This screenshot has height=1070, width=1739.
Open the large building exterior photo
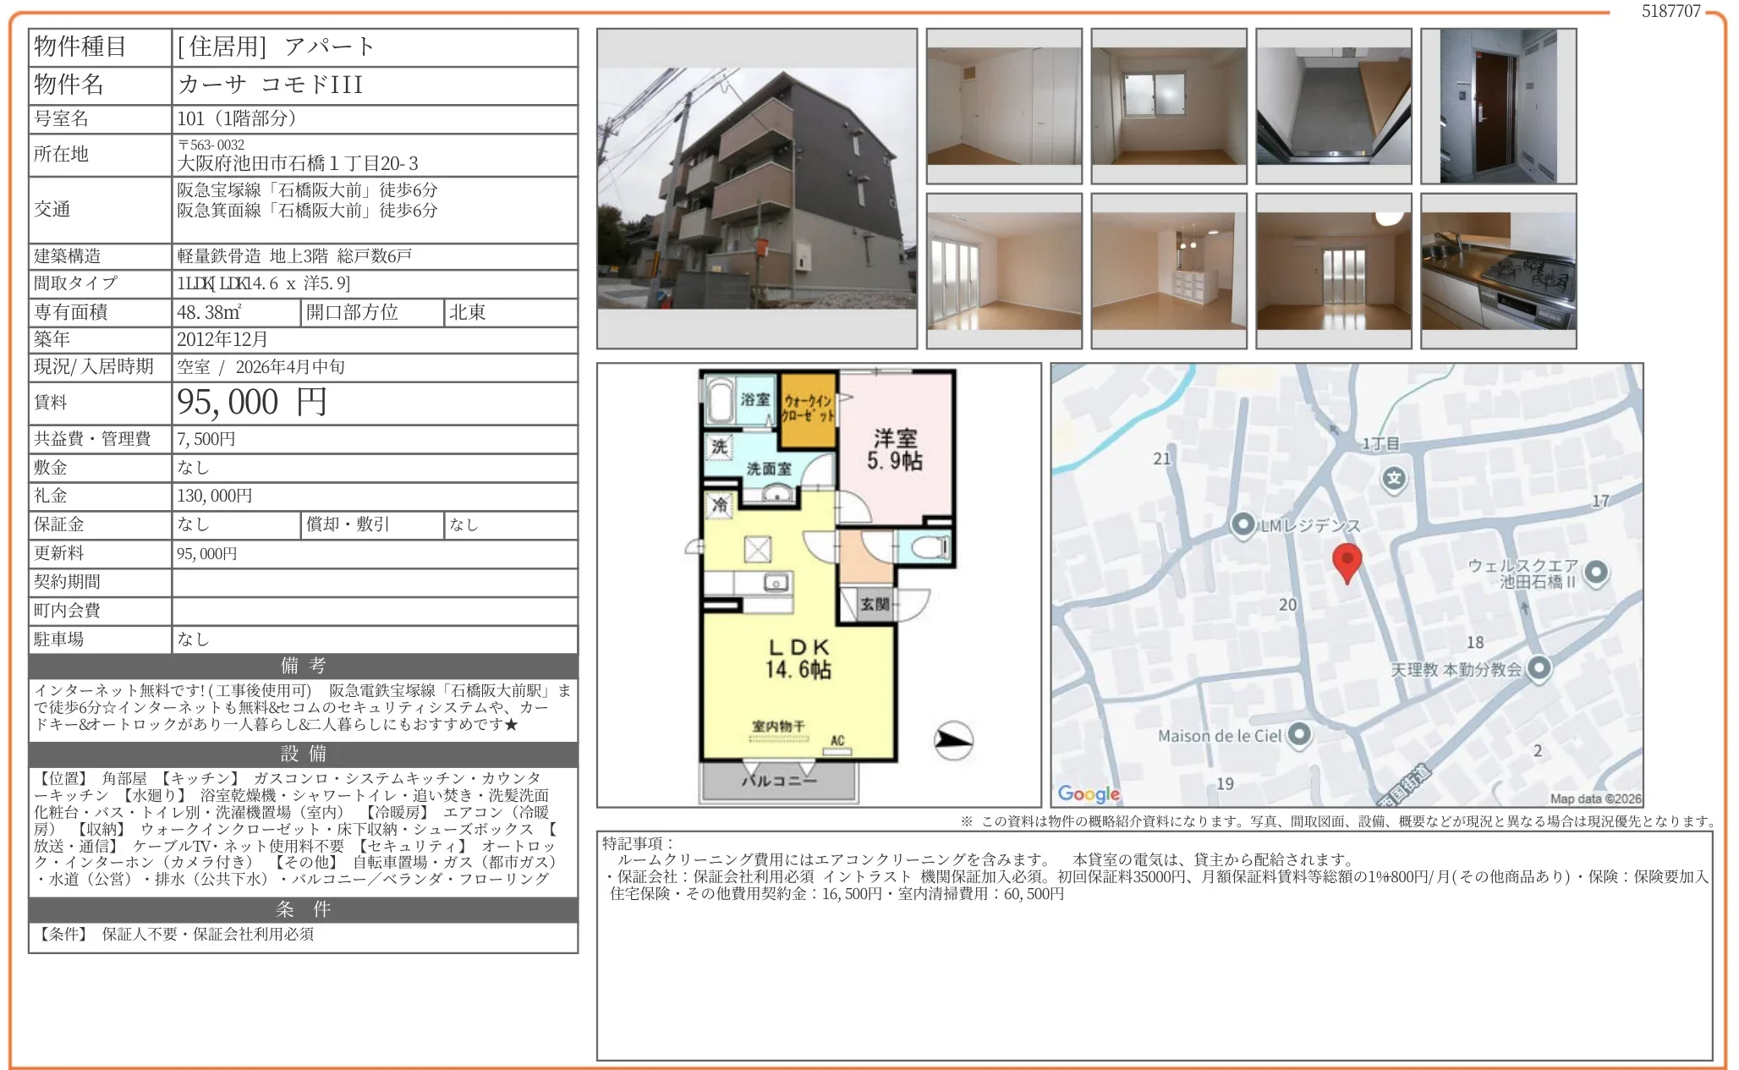756,188
